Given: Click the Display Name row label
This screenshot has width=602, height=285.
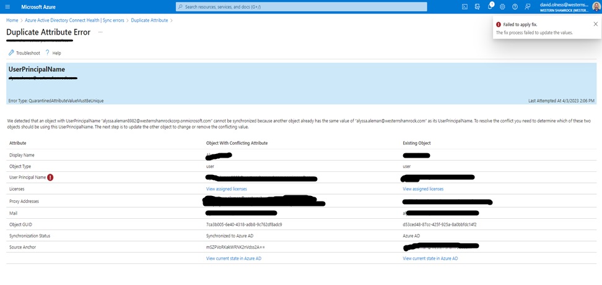Looking at the screenshot, I should (20, 155).
